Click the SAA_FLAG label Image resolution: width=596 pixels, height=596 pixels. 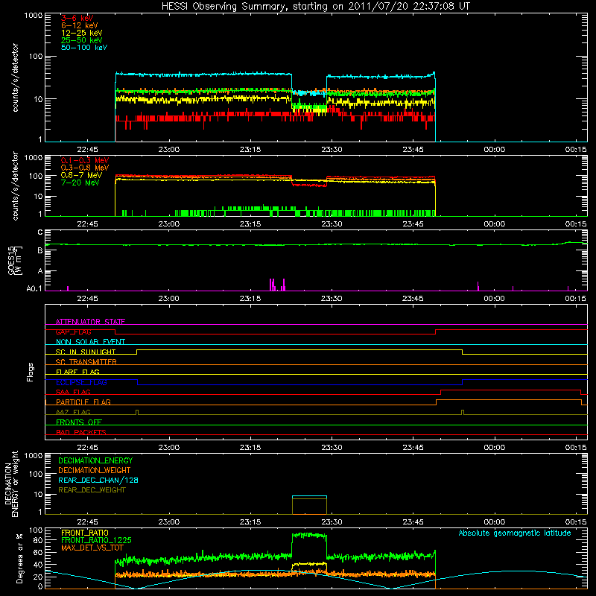(x=73, y=392)
